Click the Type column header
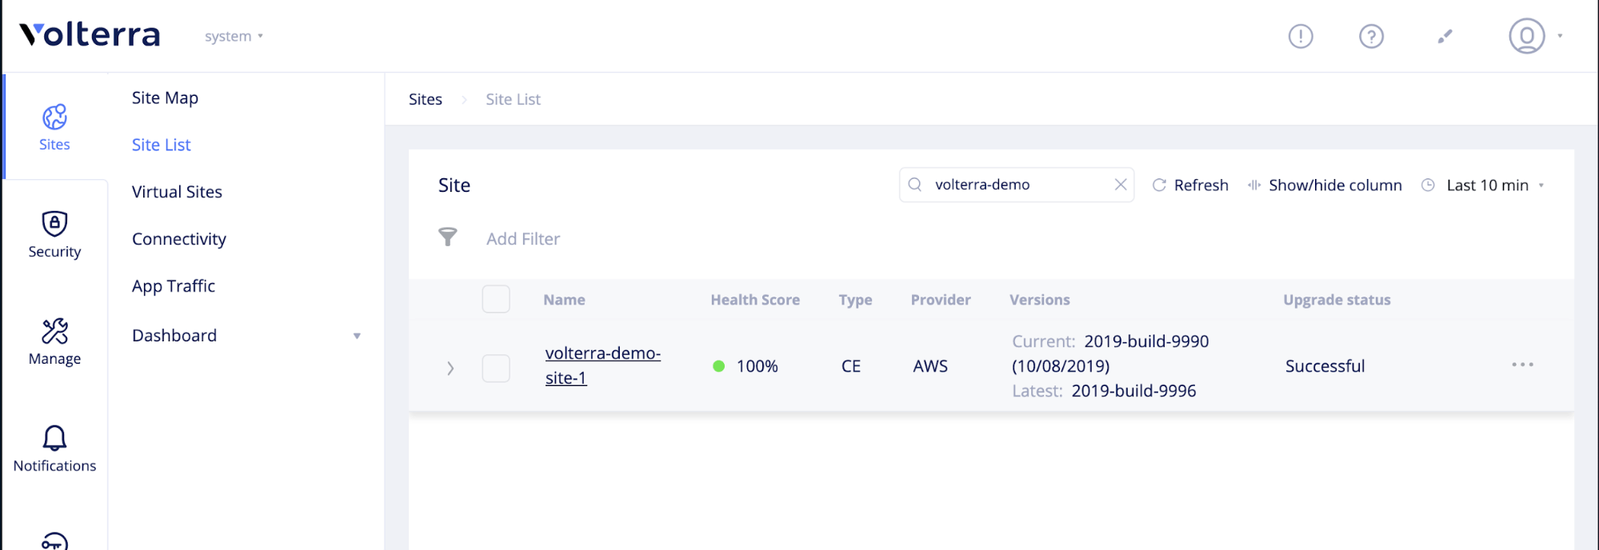 pyautogui.click(x=855, y=300)
